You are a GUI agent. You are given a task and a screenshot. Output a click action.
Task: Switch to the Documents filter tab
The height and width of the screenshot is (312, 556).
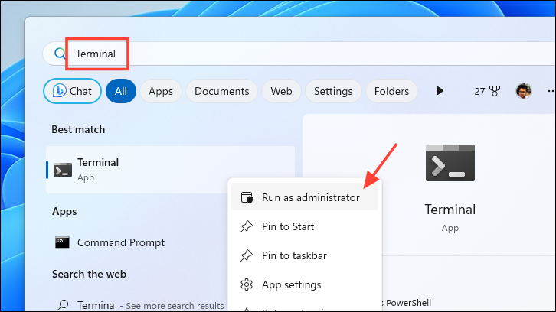pyautogui.click(x=221, y=91)
